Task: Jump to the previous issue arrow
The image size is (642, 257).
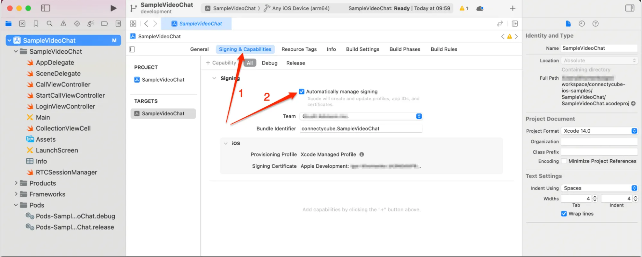Action: point(503,36)
